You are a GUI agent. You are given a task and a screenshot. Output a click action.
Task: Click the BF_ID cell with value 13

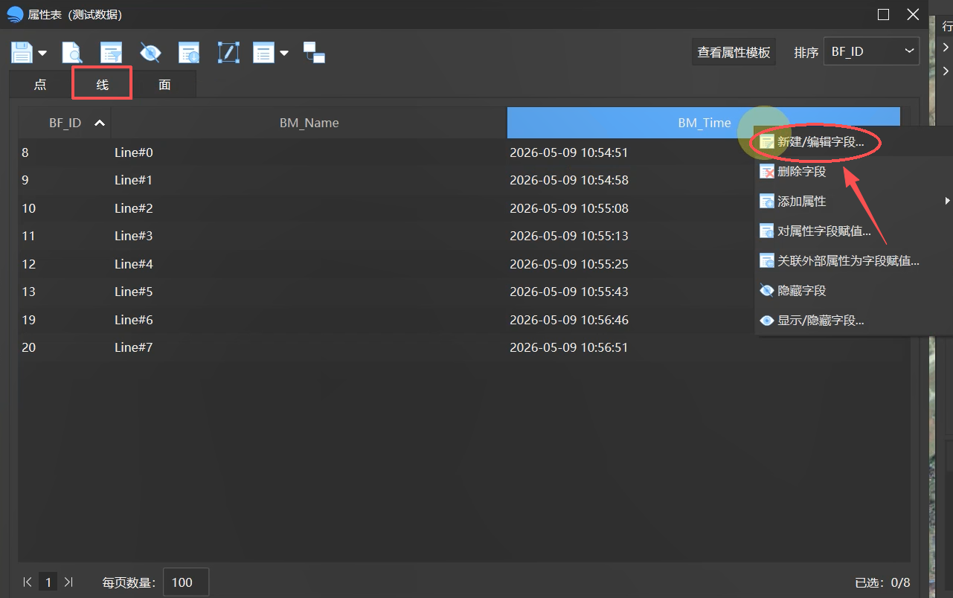pos(65,292)
